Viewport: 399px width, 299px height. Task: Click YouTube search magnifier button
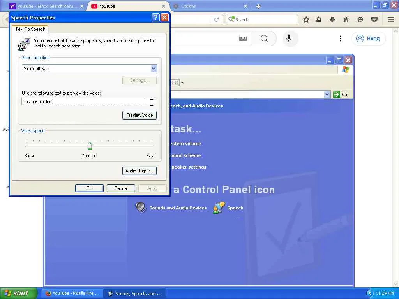[264, 39]
